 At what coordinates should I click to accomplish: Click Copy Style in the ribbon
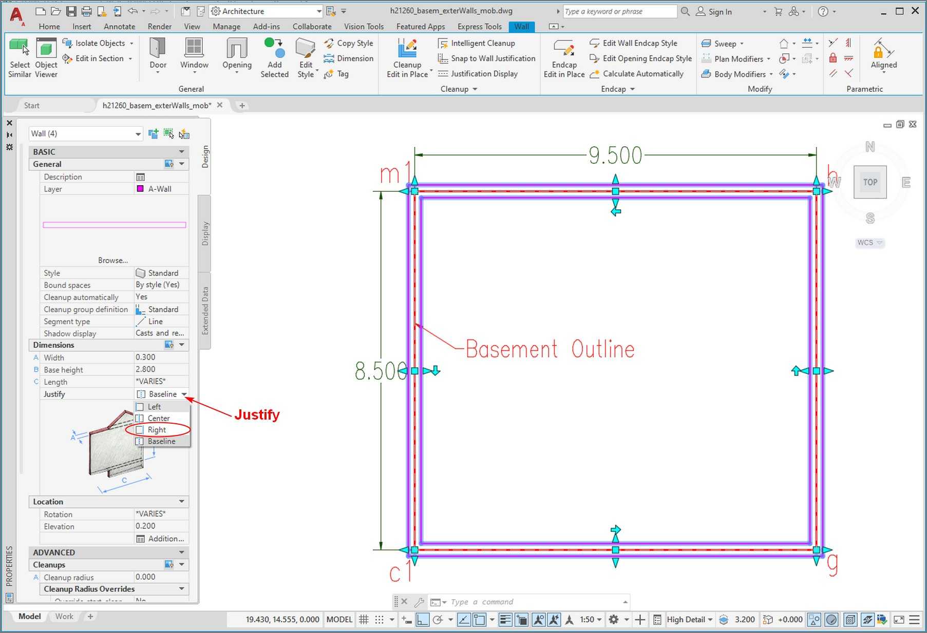click(x=349, y=44)
